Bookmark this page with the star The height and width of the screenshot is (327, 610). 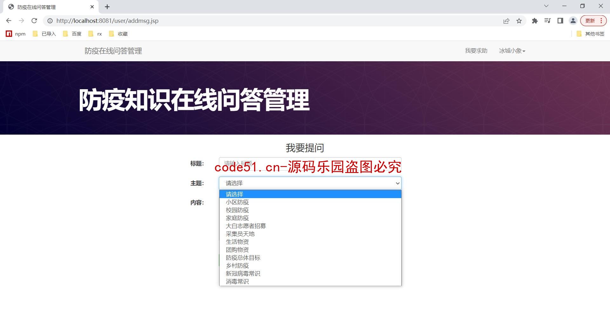[519, 21]
